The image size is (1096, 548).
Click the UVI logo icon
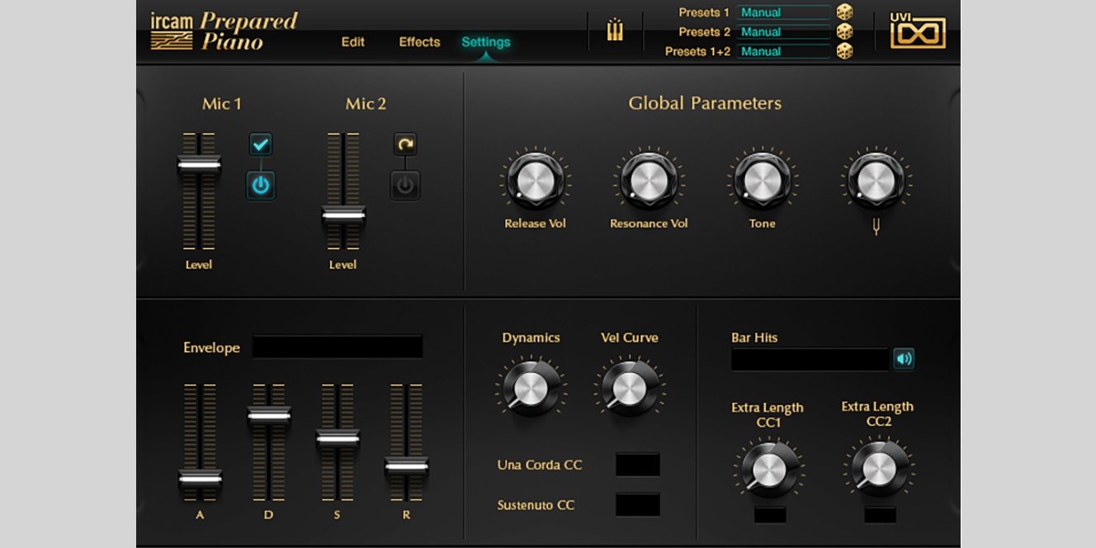918,31
